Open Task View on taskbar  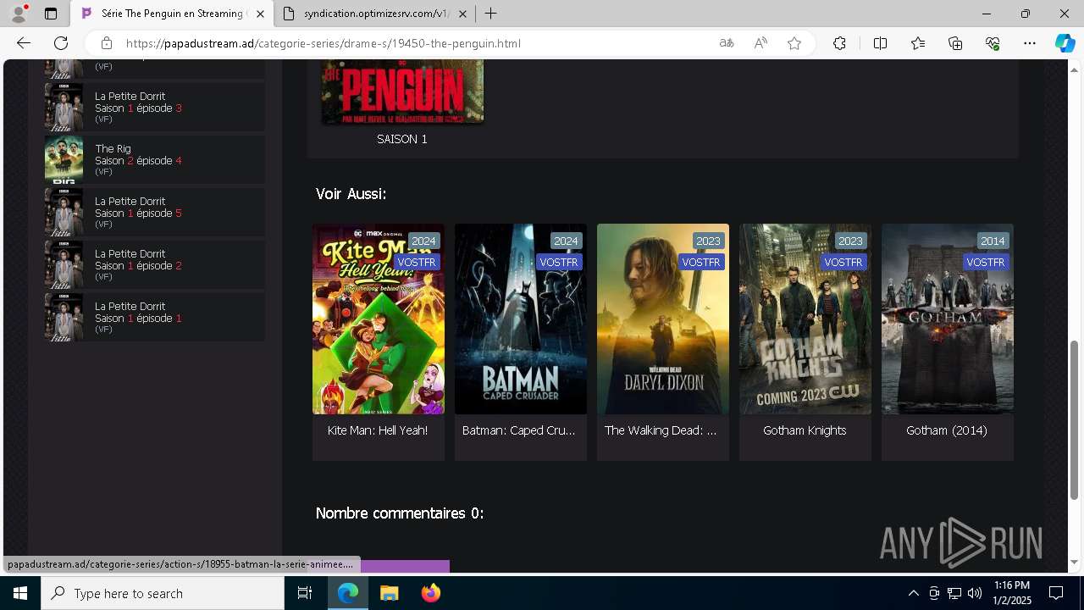pyautogui.click(x=305, y=593)
